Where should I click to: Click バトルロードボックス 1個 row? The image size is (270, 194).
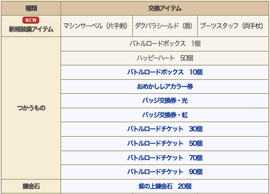[x=165, y=44]
